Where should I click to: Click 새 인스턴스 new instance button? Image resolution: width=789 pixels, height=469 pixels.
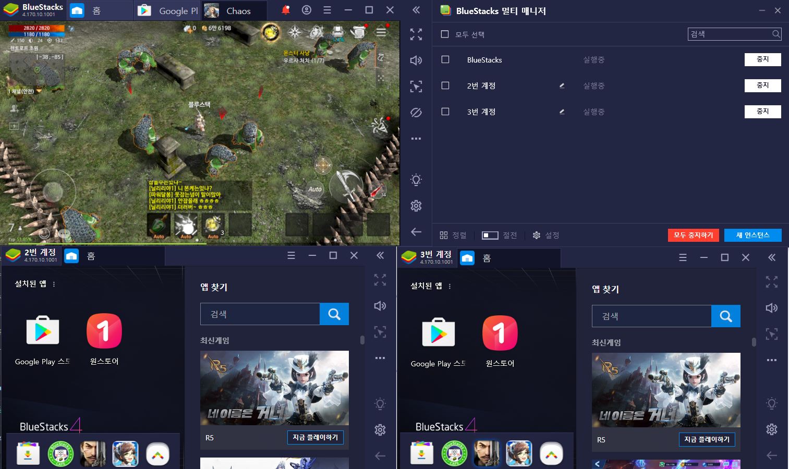tap(753, 235)
